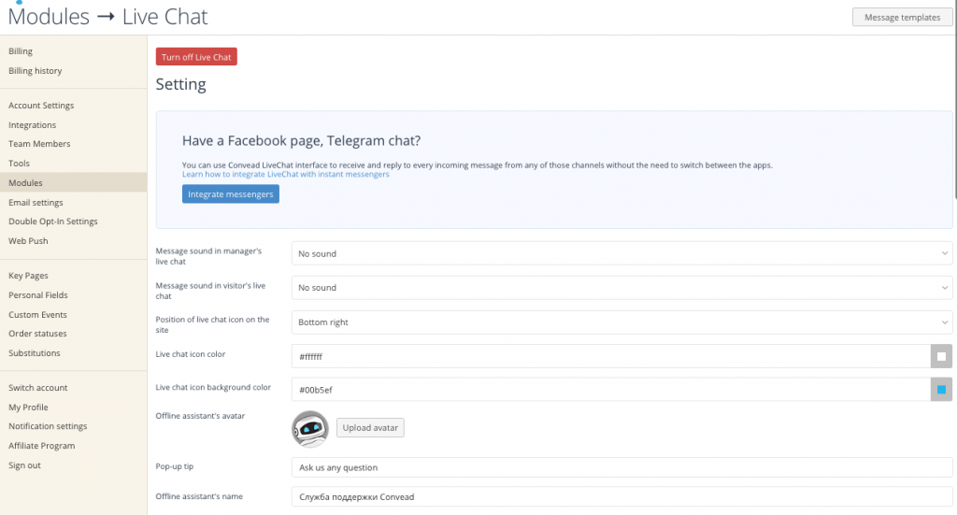The image size is (957, 515).
Task: Open the blue background color swatch
Action: 941,390
